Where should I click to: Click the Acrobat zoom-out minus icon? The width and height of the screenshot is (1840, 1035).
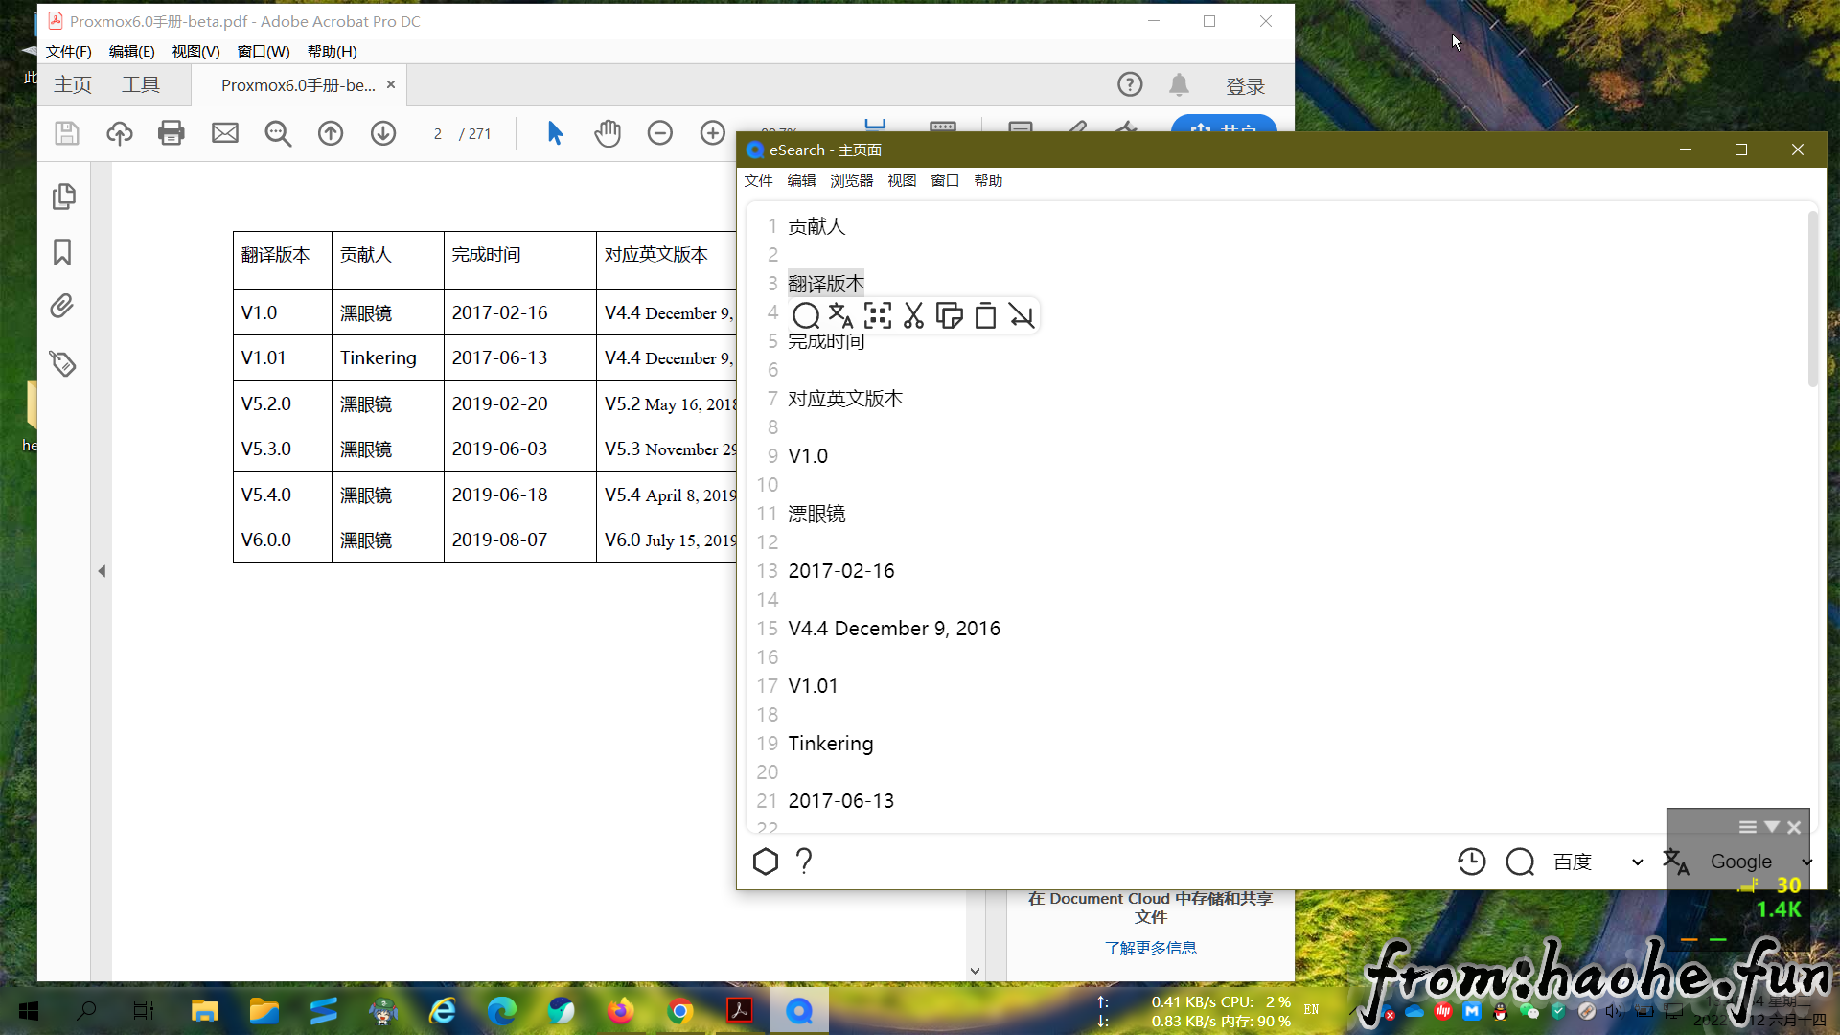coord(660,133)
